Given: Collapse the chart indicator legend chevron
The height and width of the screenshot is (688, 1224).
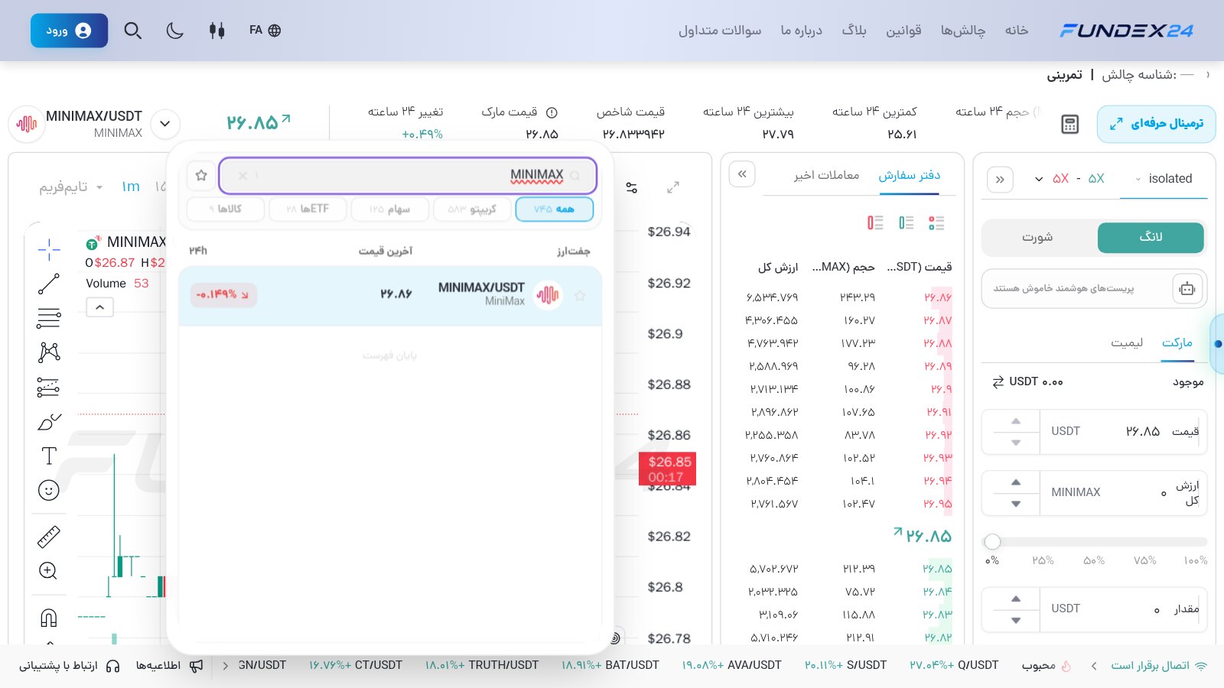Looking at the screenshot, I should tap(100, 307).
